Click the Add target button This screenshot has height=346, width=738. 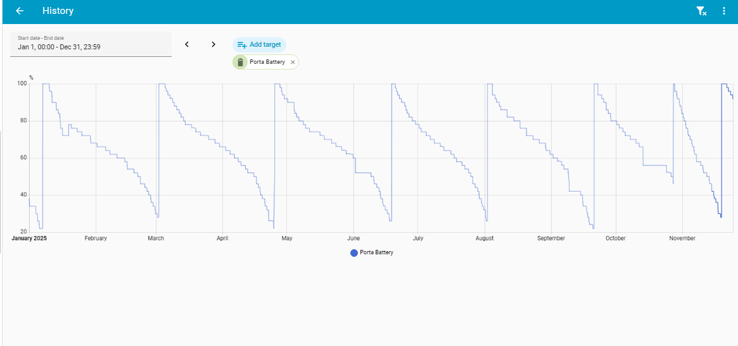point(259,45)
